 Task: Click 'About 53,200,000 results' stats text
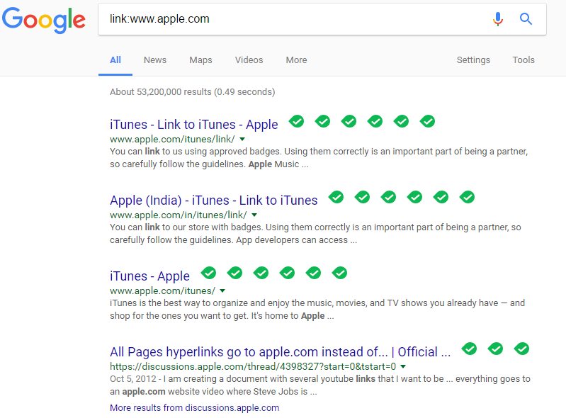[x=193, y=92]
